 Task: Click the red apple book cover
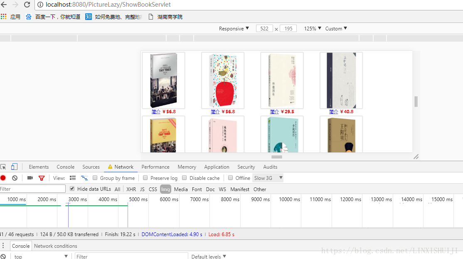[223, 80]
